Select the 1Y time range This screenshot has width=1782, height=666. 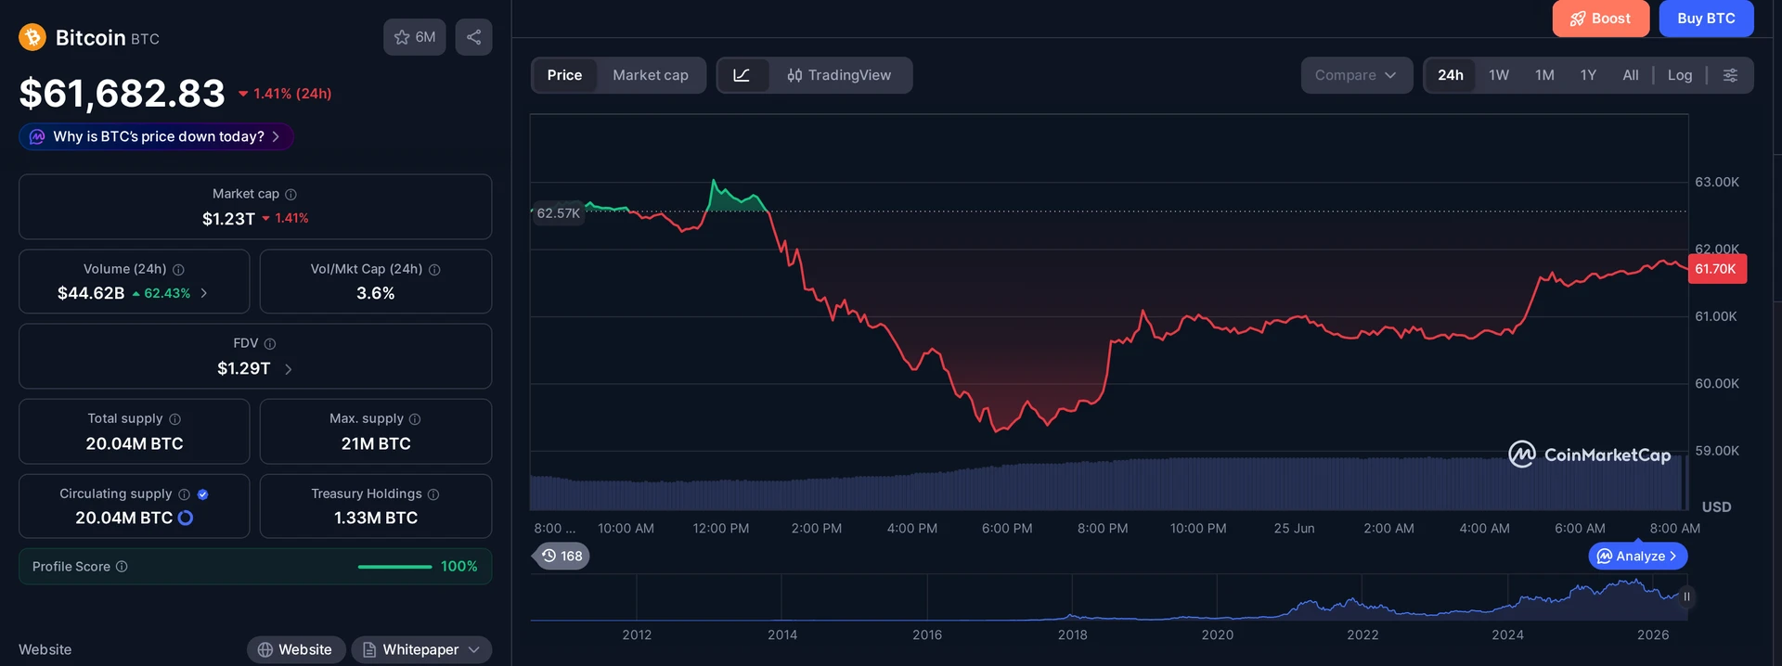pyautogui.click(x=1588, y=75)
